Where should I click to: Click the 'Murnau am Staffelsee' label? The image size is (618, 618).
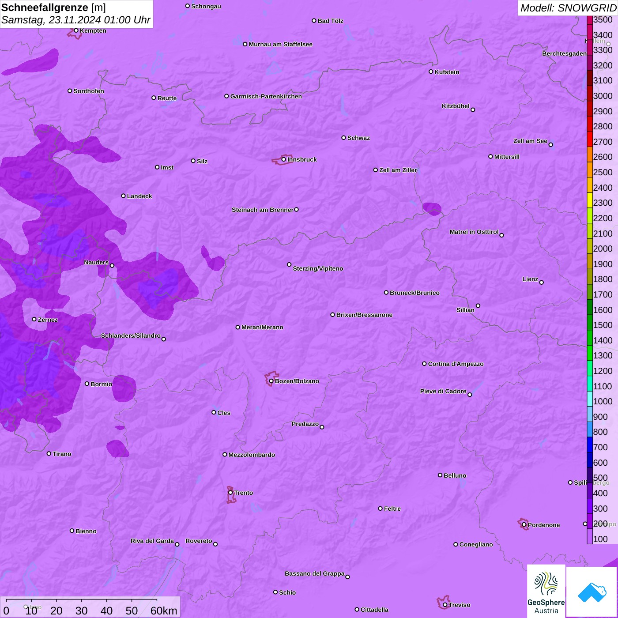point(280,44)
